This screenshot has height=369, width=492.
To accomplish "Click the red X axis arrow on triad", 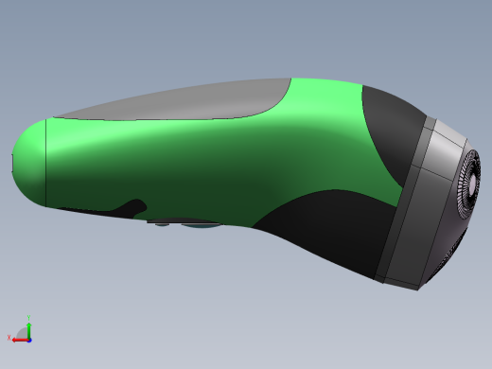I will click(21, 341).
